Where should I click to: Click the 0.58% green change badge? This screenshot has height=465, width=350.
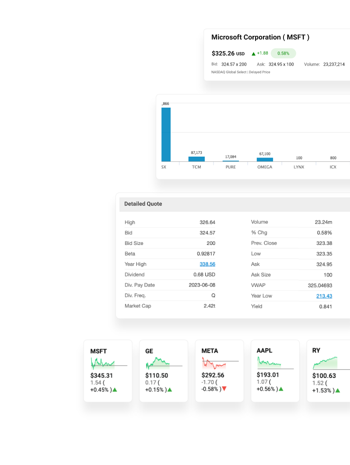point(283,53)
